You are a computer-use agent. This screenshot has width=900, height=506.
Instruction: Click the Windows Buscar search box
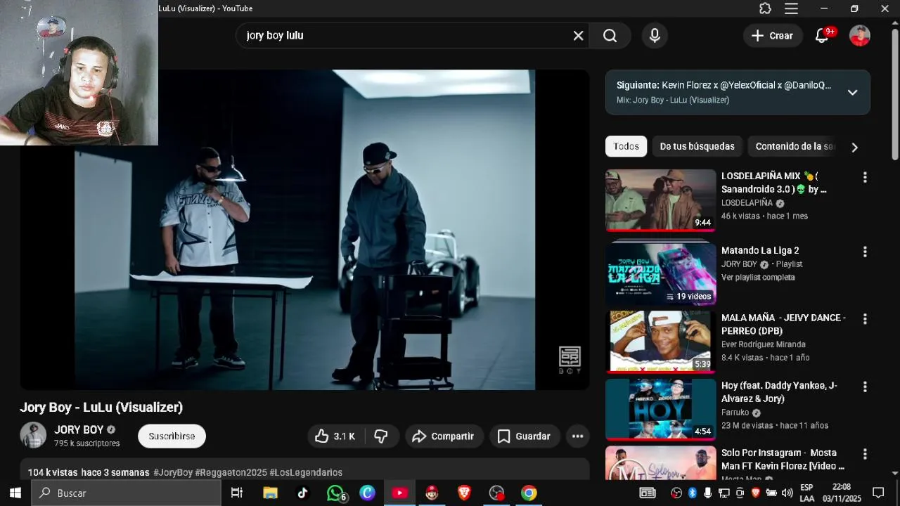pos(127,493)
